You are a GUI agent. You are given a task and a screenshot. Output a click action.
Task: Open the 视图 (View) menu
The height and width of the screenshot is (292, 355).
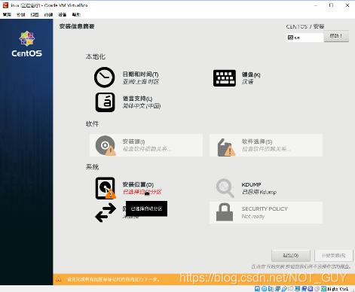pos(35,14)
